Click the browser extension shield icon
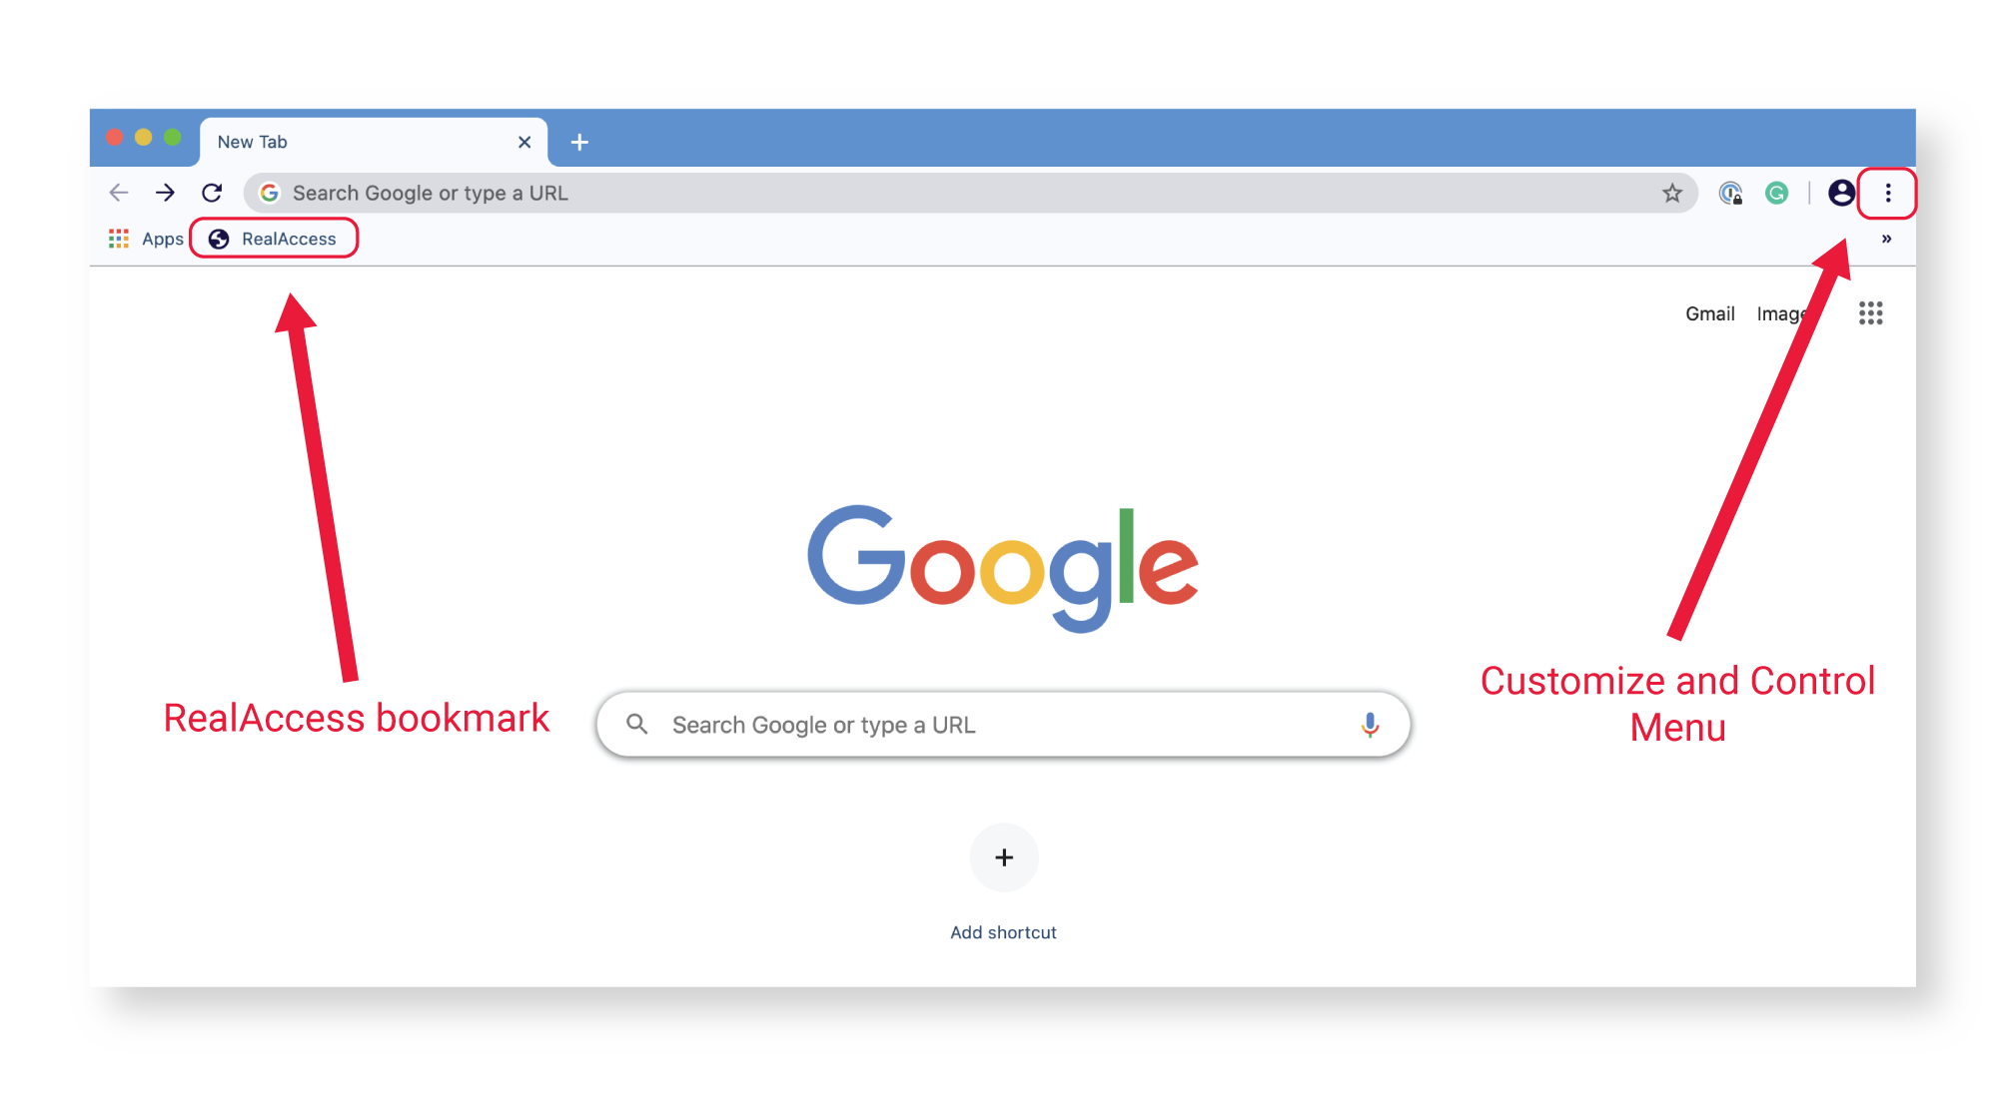The image size is (1998, 1113). (1732, 192)
